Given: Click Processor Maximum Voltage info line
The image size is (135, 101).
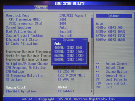Looking at the screenshot, I should (x=27, y=60).
